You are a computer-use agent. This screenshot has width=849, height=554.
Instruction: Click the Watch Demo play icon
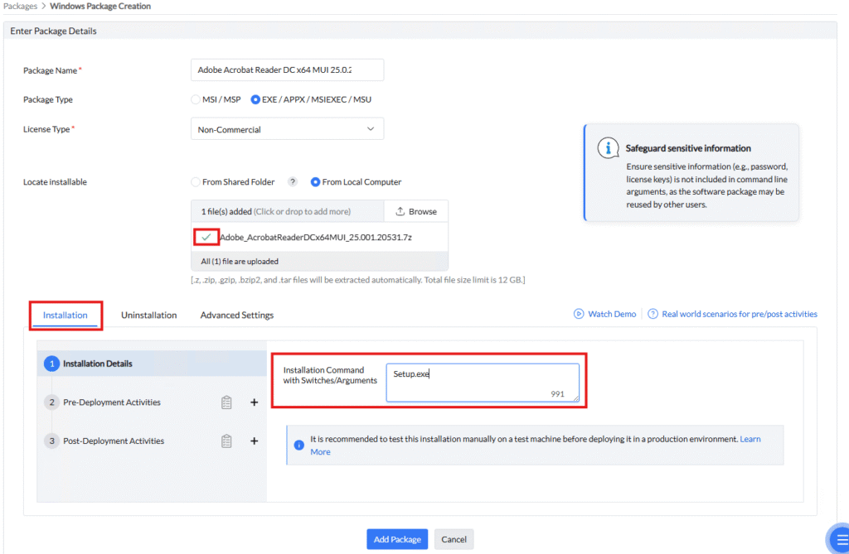click(x=579, y=315)
